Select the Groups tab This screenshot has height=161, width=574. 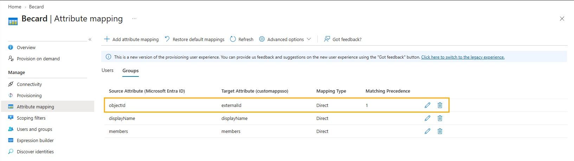click(130, 71)
